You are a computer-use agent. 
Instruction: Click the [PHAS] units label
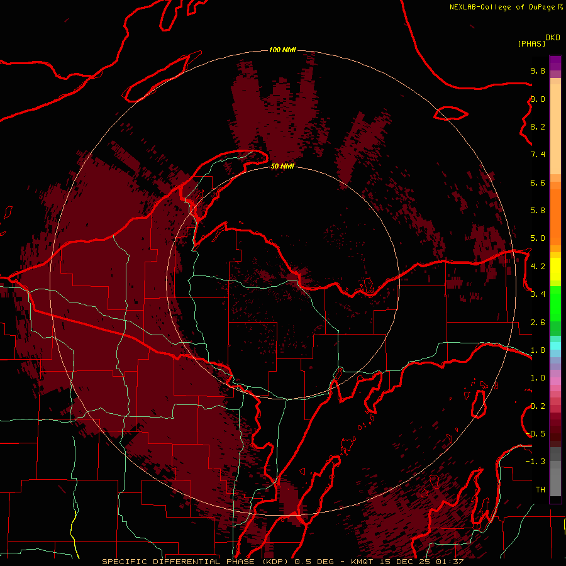tap(531, 43)
